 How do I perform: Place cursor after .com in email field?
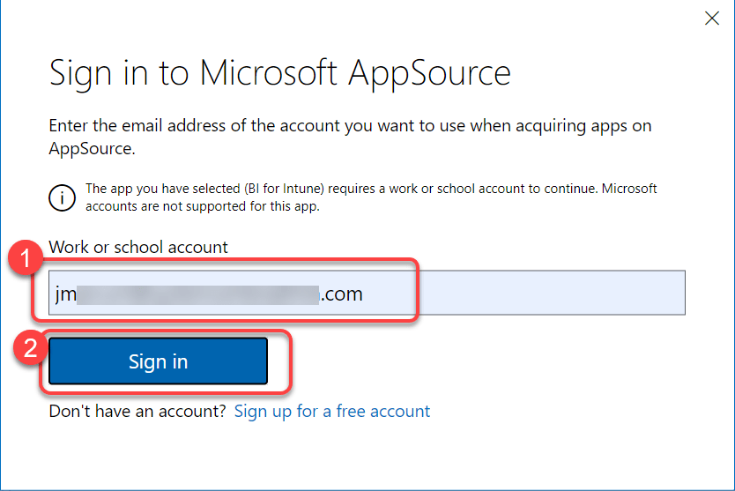coord(364,294)
